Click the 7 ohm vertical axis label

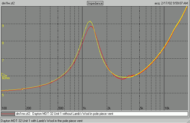pos(3,60)
